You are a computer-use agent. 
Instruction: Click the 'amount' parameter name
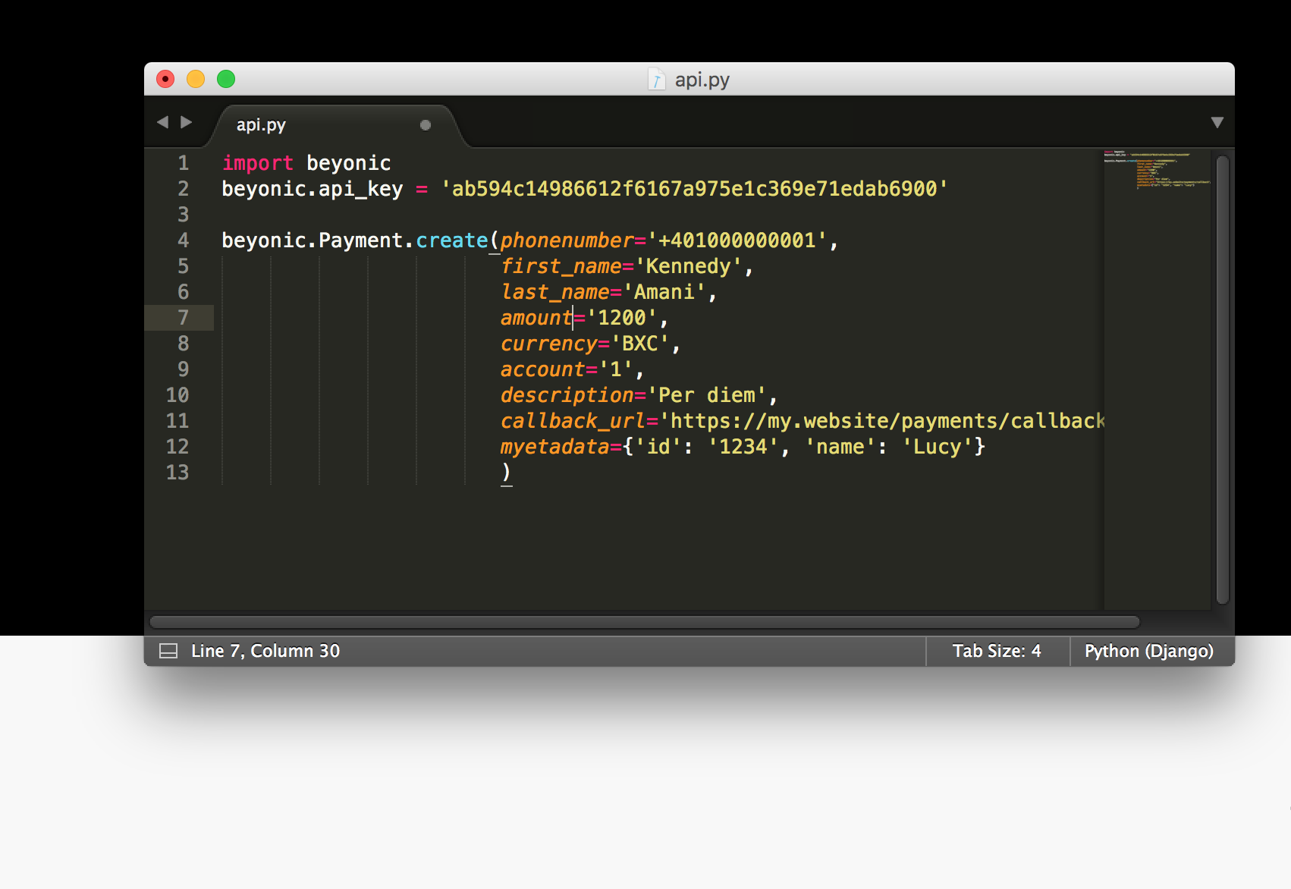click(x=536, y=318)
